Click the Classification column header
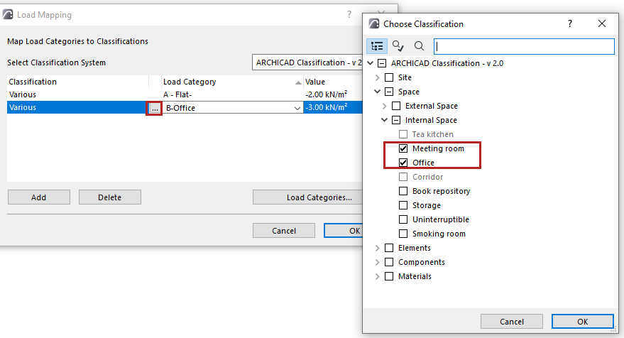Viewport: 624px width, 338px height. click(78, 82)
